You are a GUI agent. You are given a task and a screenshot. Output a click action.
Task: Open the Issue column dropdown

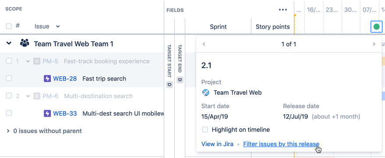click(58, 27)
